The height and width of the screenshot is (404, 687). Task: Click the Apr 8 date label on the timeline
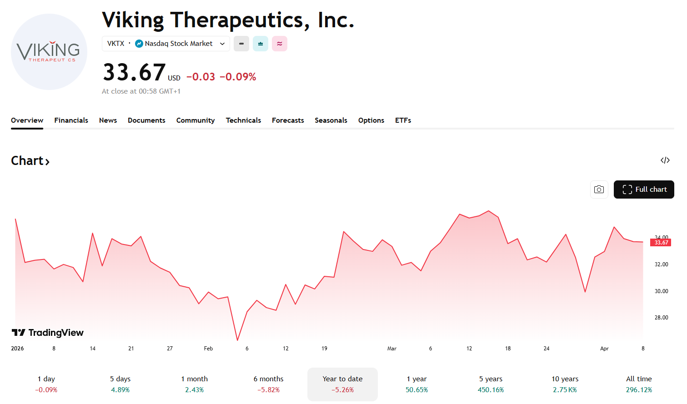[x=643, y=348]
